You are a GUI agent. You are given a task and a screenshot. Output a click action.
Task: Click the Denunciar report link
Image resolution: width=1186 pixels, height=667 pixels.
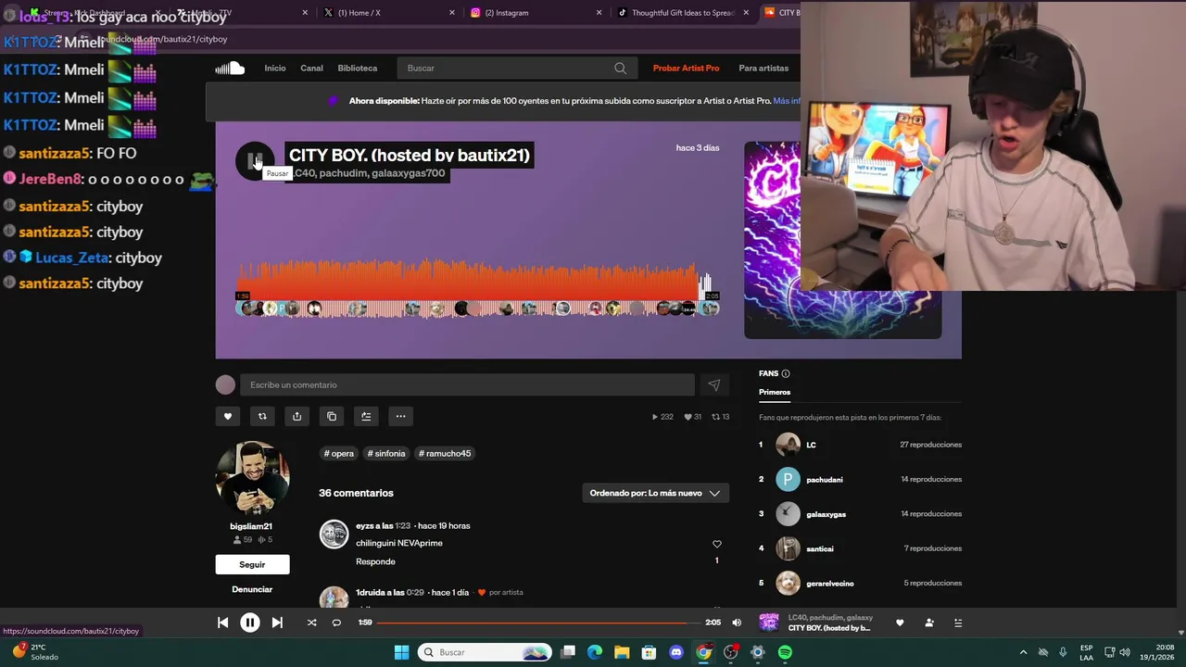point(252,589)
